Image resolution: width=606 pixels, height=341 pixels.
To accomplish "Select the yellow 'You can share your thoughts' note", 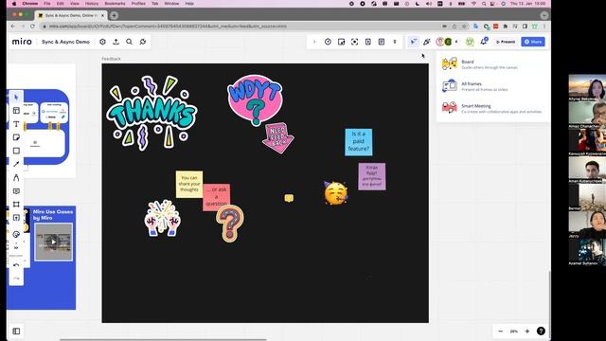I will 189,184.
